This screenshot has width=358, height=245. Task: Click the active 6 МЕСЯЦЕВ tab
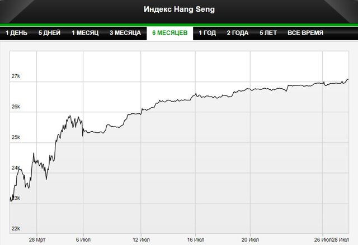pyautogui.click(x=169, y=33)
